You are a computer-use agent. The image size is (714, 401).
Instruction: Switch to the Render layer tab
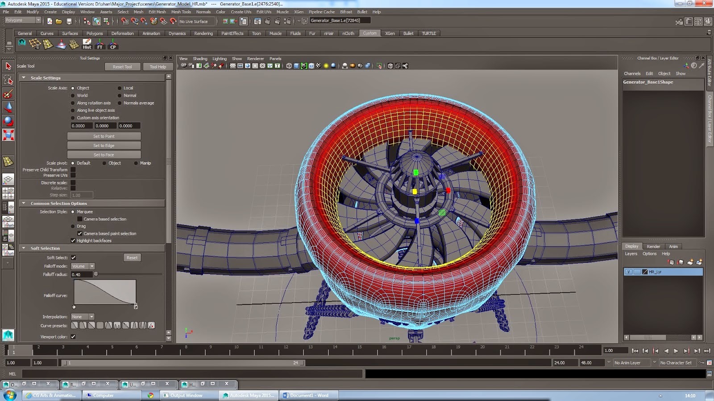pos(653,246)
